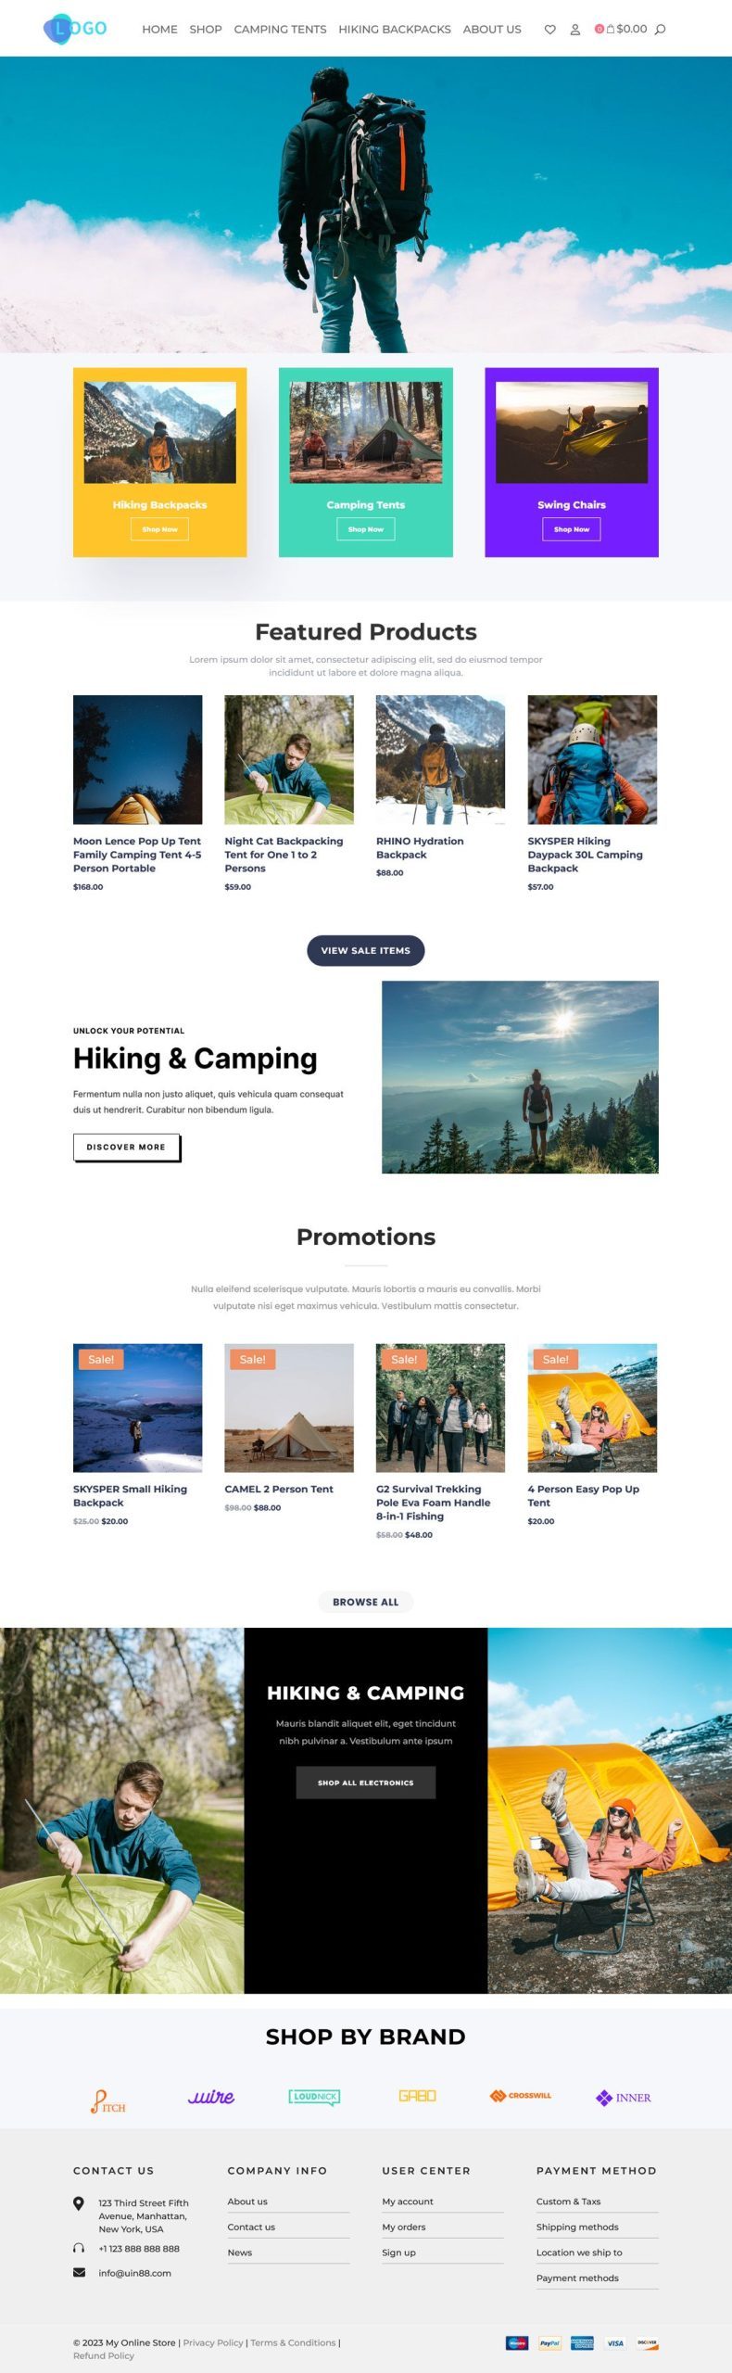The image size is (732, 2373).
Task: Open the user account icon
Action: (574, 30)
